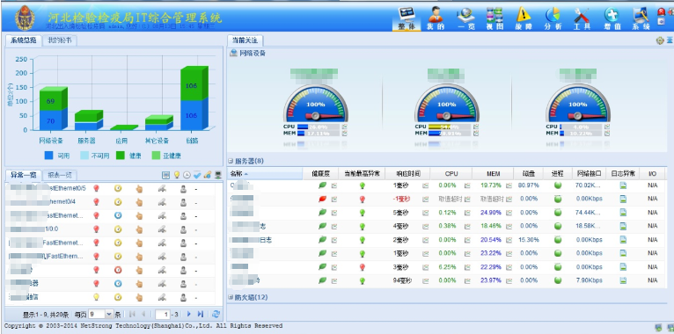Open the 工具 wrench-and-screwdriver icon
674x334 pixels.
coord(582,18)
